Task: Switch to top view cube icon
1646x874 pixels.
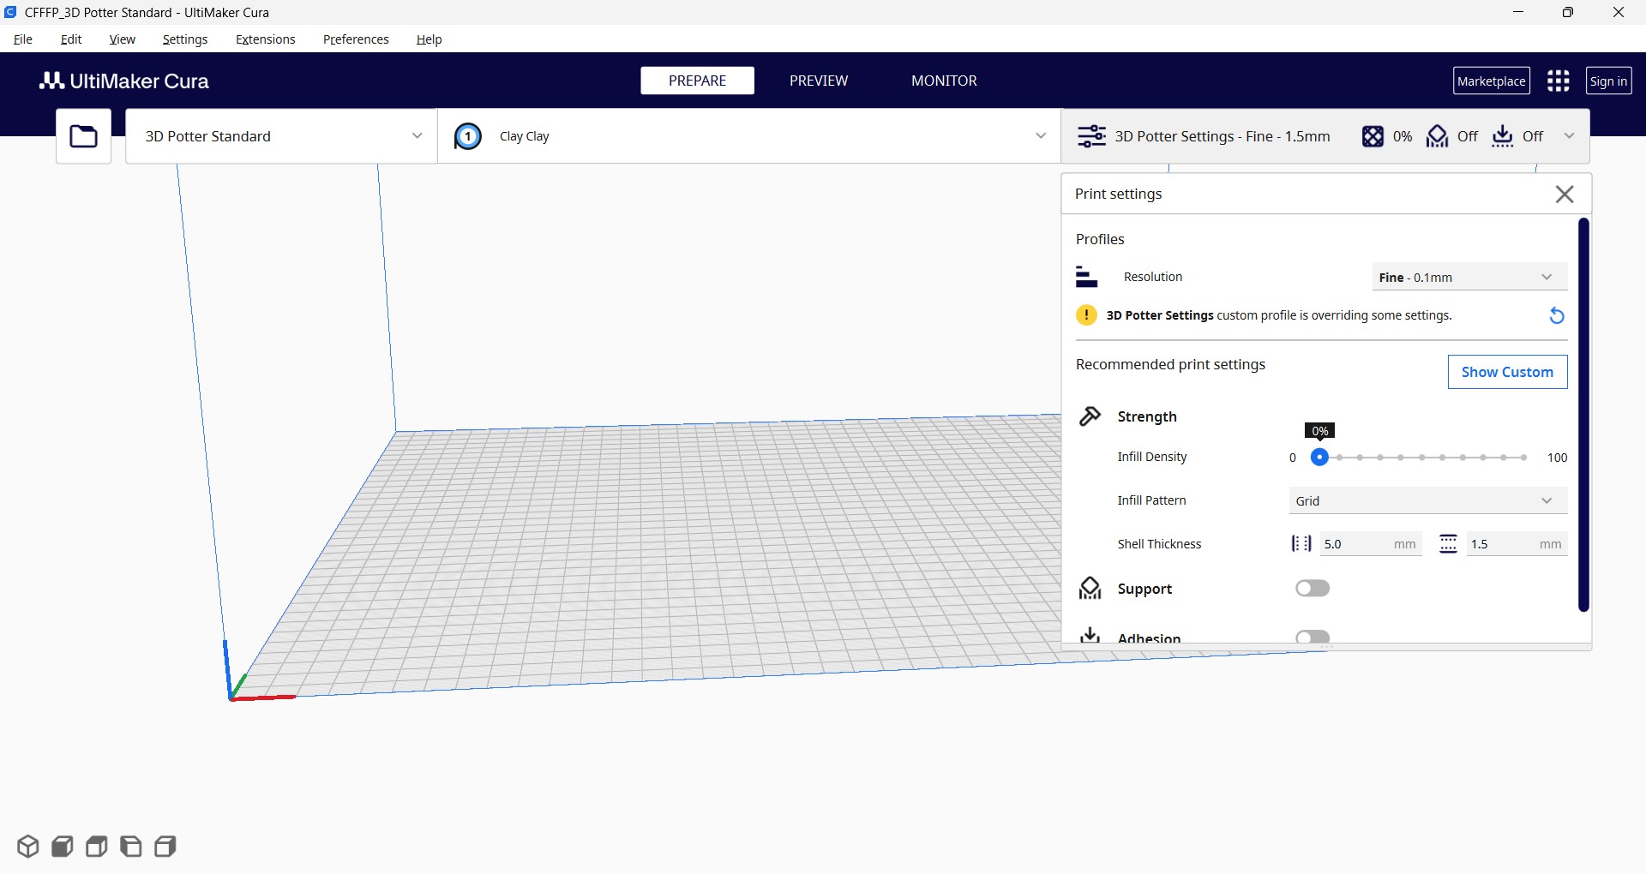Action: pyautogui.click(x=97, y=847)
